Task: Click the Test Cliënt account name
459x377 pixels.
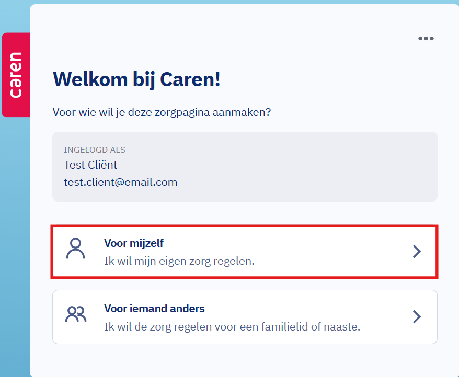Action: [x=90, y=165]
